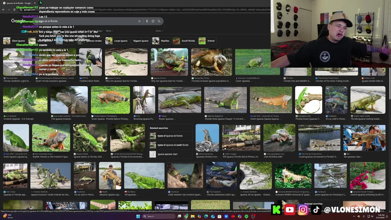Open the BBC 'las iguanas caen' image
Viewport: 391px width, 220px height.
(364, 137)
